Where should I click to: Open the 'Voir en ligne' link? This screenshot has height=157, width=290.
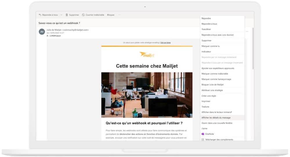pyautogui.click(x=166, y=43)
